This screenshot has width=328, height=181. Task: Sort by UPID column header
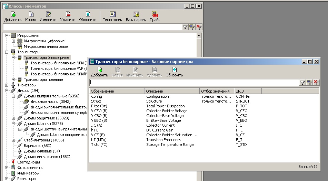click(x=248, y=91)
